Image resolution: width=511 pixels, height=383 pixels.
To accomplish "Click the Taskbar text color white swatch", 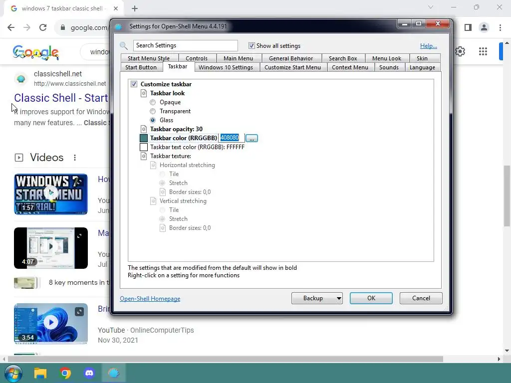I will (144, 147).
